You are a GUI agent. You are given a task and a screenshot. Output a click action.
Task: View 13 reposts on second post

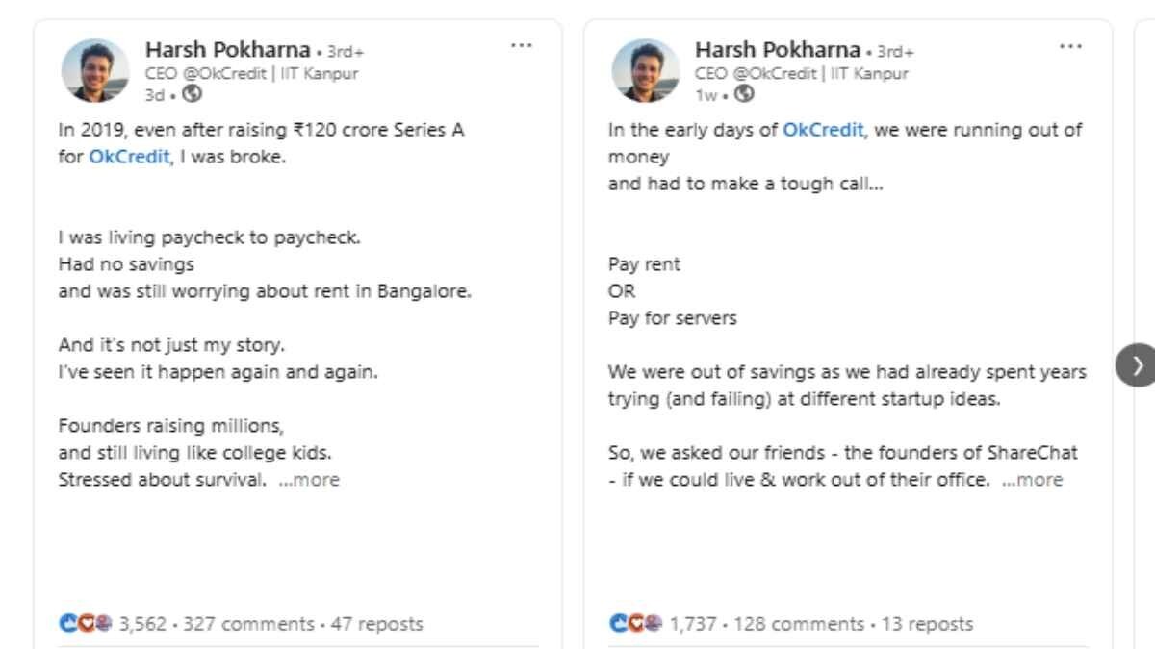(927, 624)
